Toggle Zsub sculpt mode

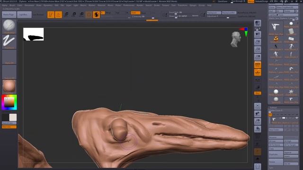(x=144, y=13)
